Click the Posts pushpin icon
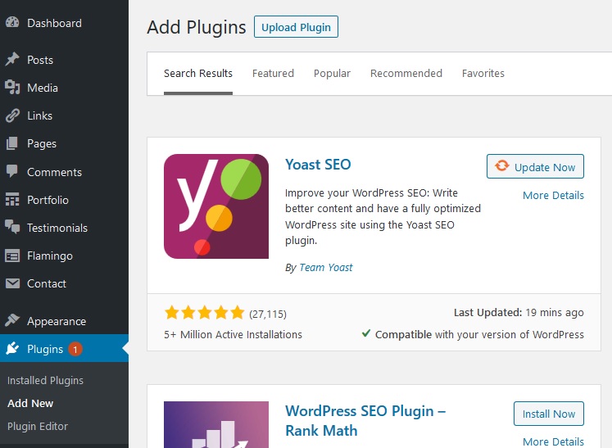612x448 pixels. (12, 59)
